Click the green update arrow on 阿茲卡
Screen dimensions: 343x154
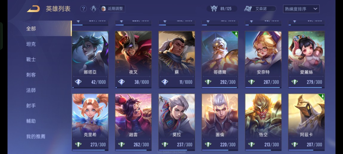point(322,96)
